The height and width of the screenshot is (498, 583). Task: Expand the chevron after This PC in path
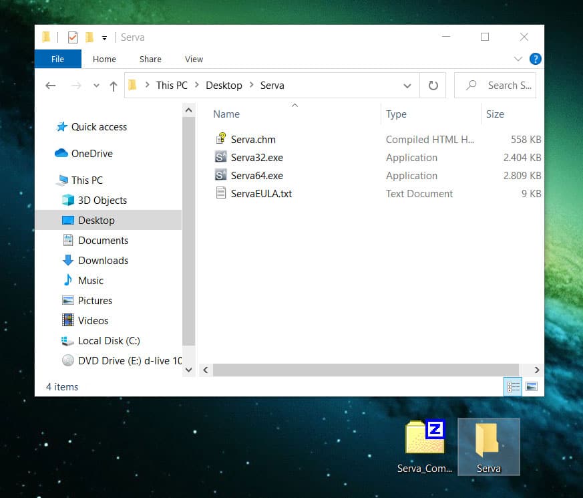pyautogui.click(x=197, y=86)
